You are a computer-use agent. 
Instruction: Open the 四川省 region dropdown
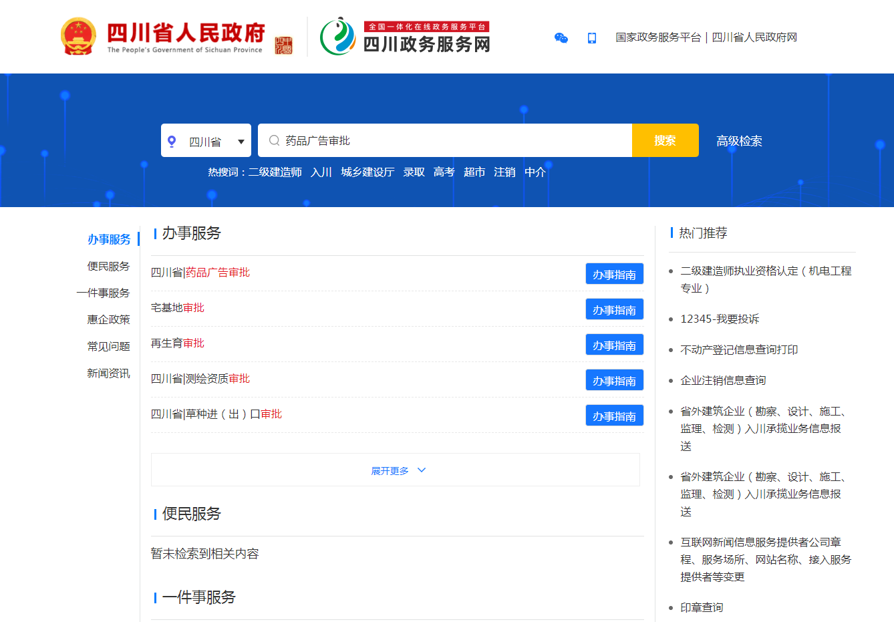[x=241, y=142]
